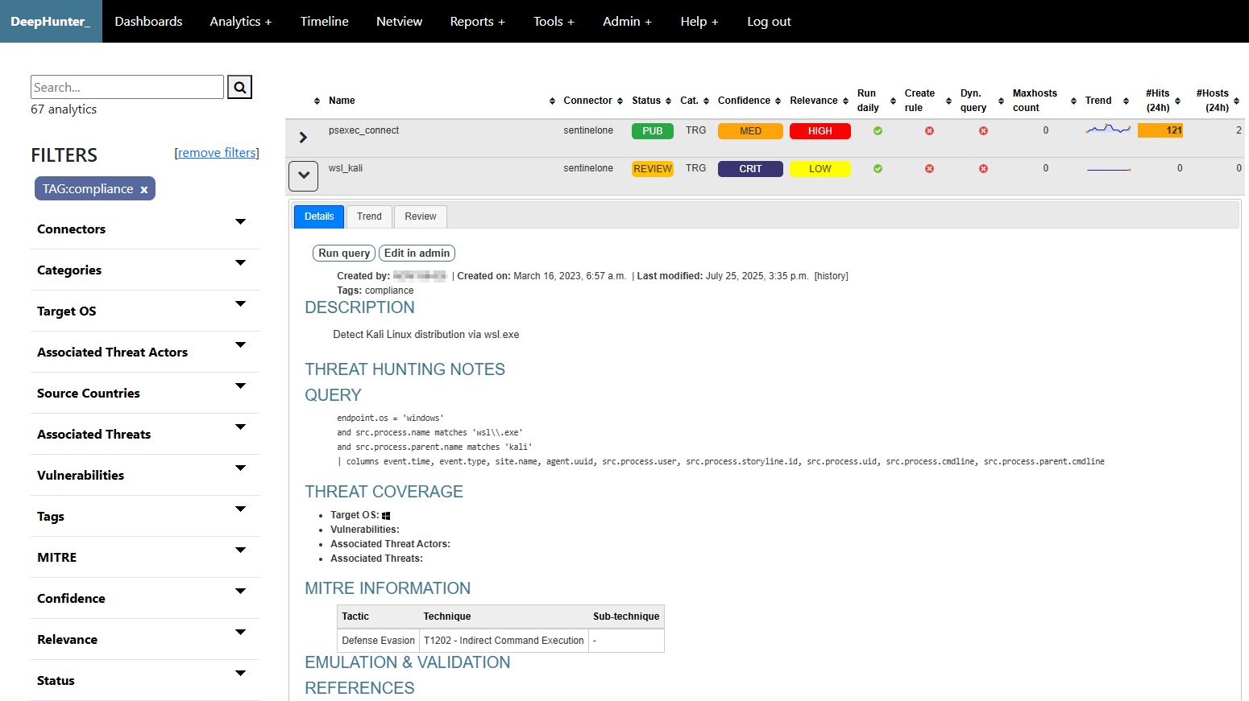Click psexec_connect dyn. query red cross

[x=983, y=130]
